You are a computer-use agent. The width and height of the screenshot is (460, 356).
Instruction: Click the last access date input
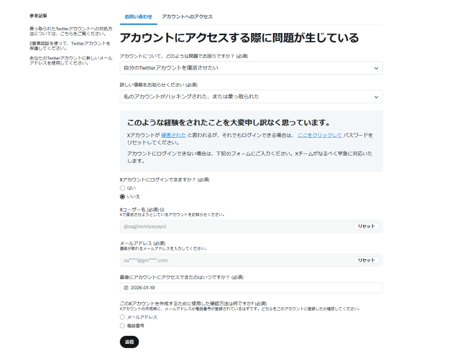pos(251,288)
